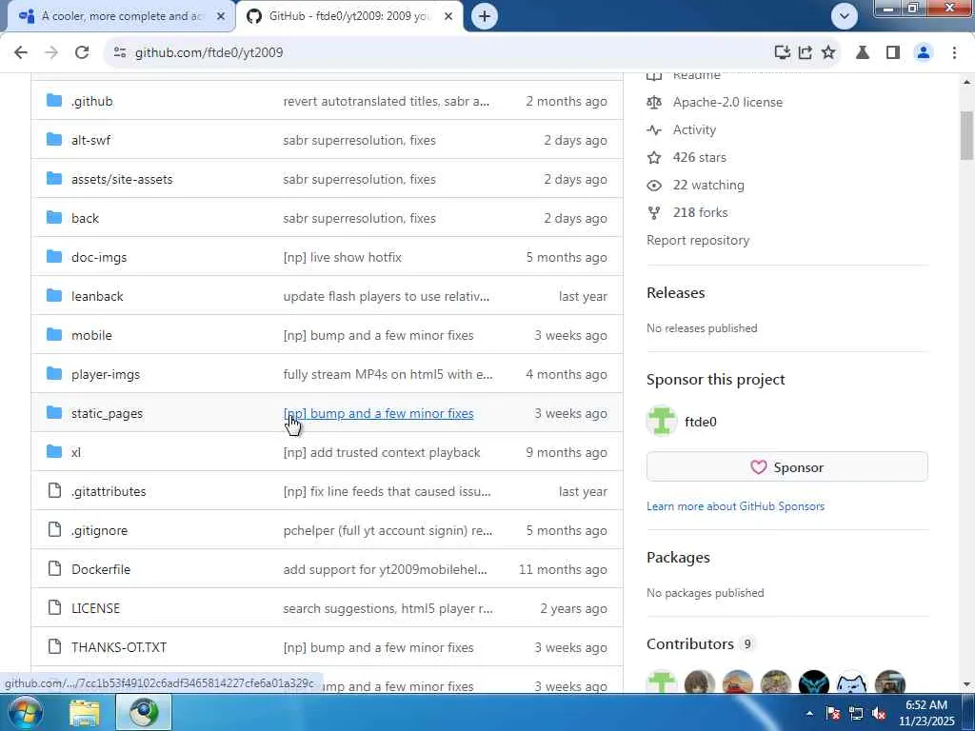Reload the page with the refresh icon

(82, 53)
